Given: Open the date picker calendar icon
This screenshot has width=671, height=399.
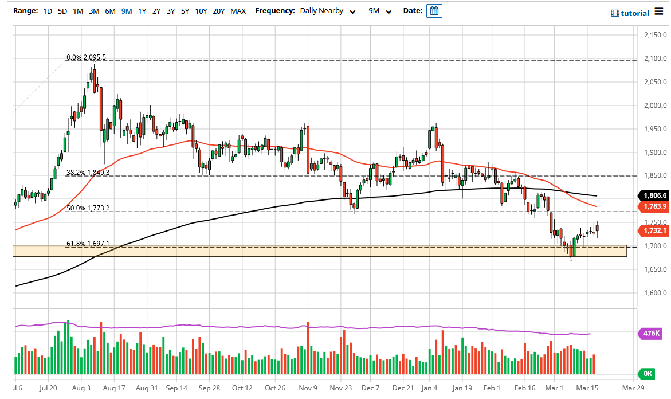Looking at the screenshot, I should pyautogui.click(x=434, y=11).
